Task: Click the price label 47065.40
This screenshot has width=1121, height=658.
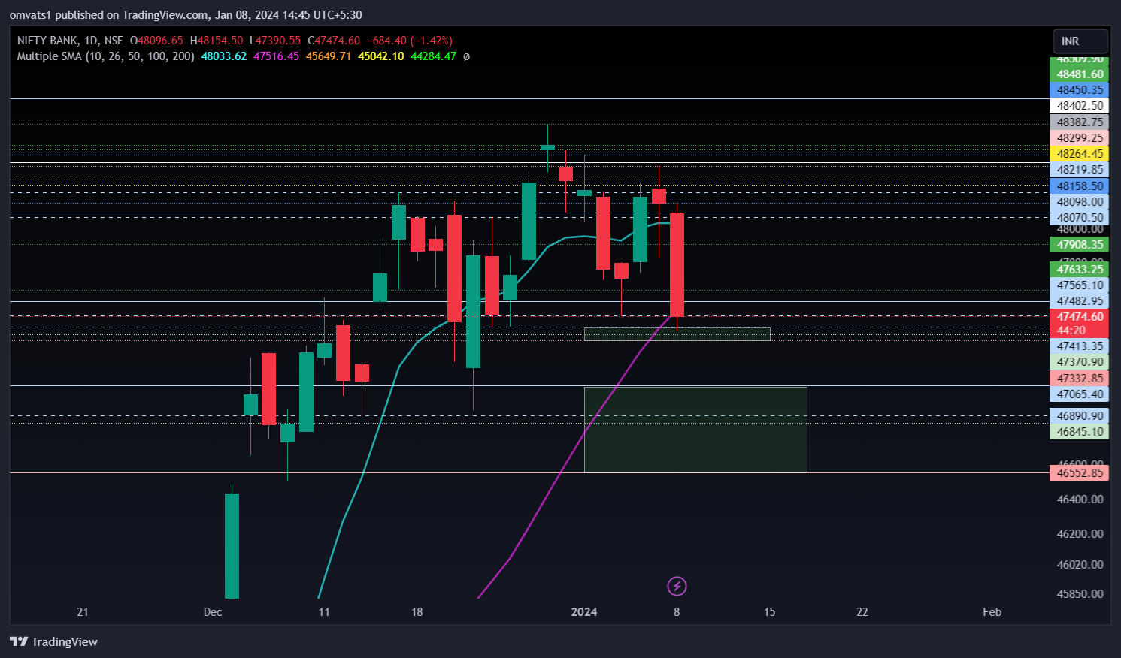Action: pyautogui.click(x=1080, y=394)
